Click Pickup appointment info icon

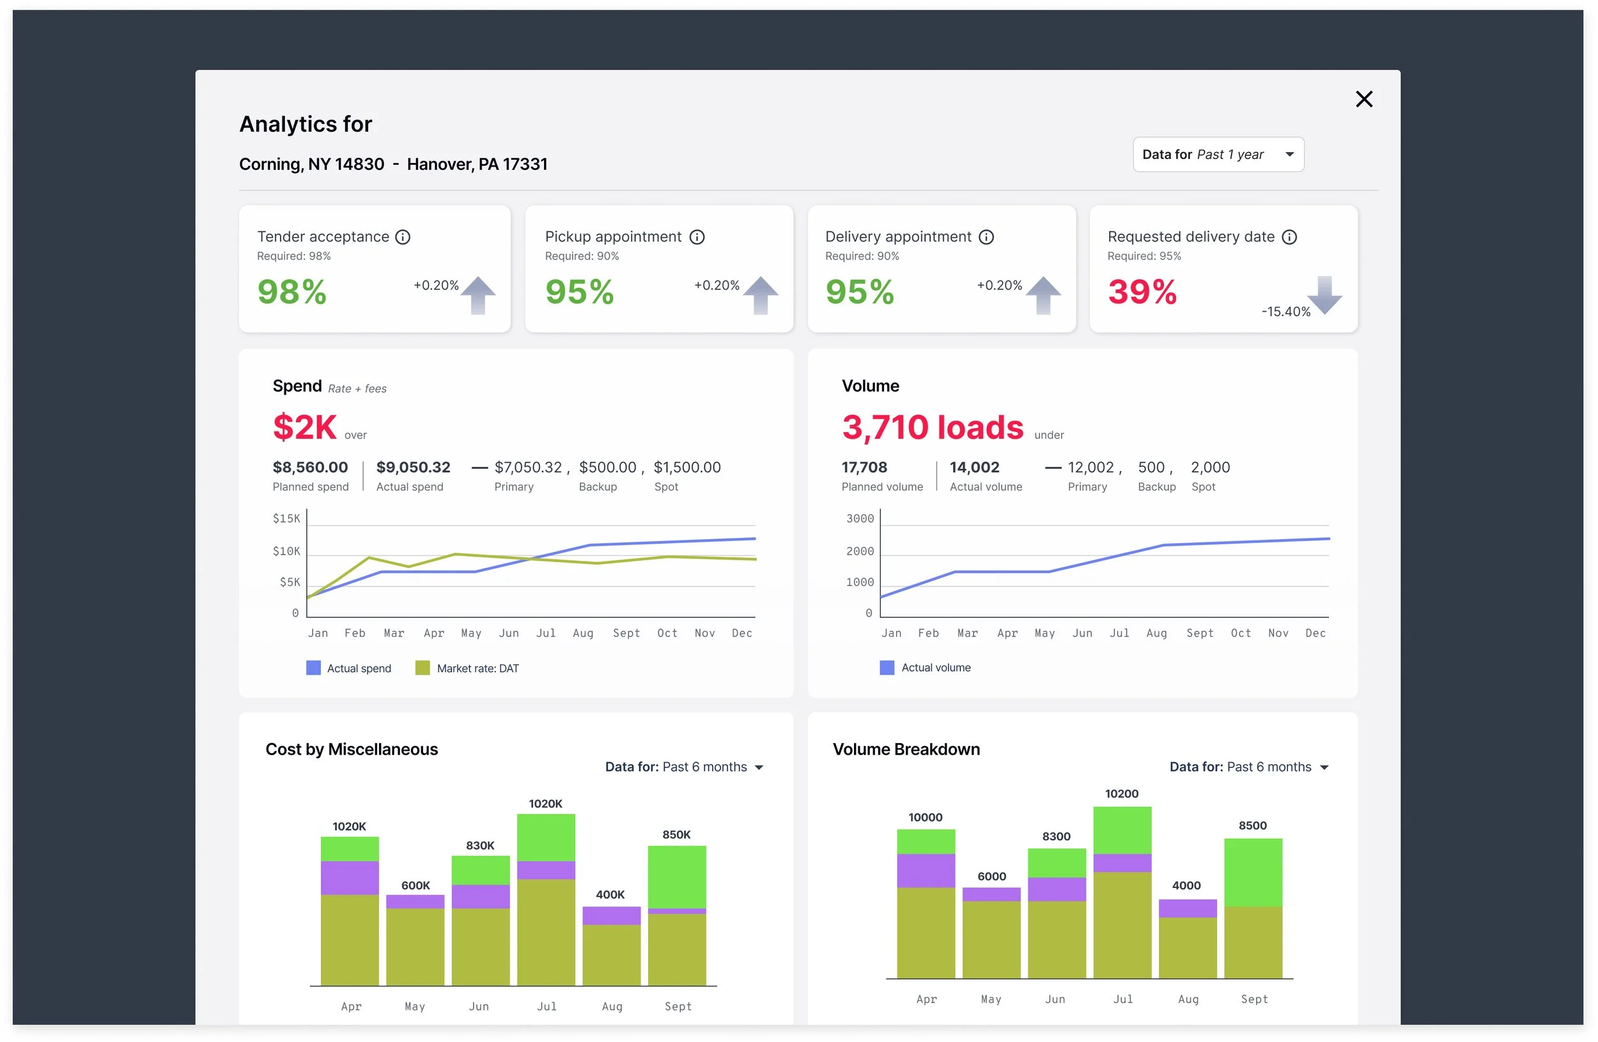(x=697, y=237)
